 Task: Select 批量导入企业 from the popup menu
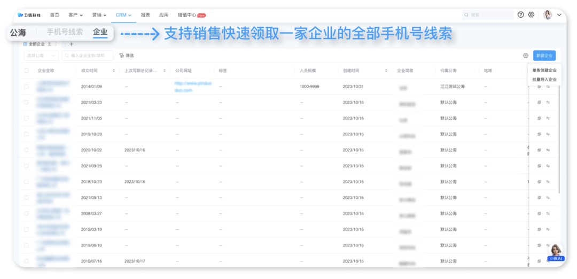pyautogui.click(x=544, y=80)
